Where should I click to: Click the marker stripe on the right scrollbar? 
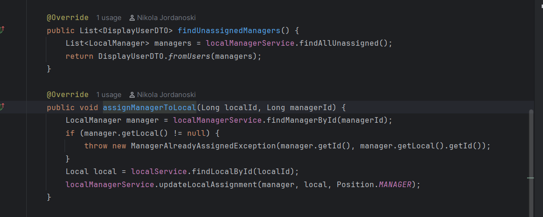530,178
